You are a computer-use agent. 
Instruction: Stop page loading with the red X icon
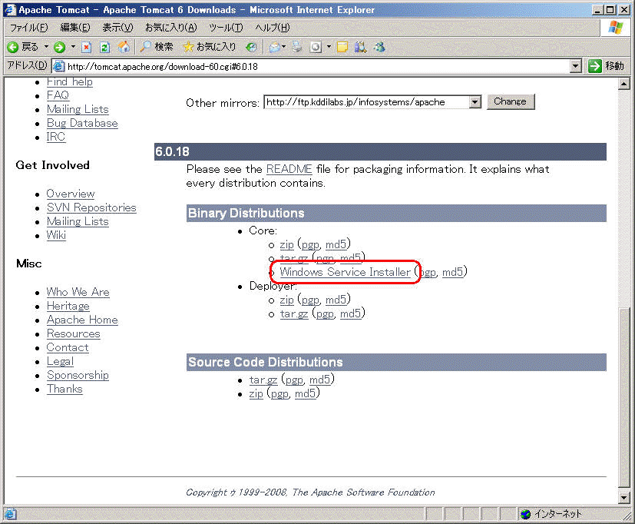[87, 47]
